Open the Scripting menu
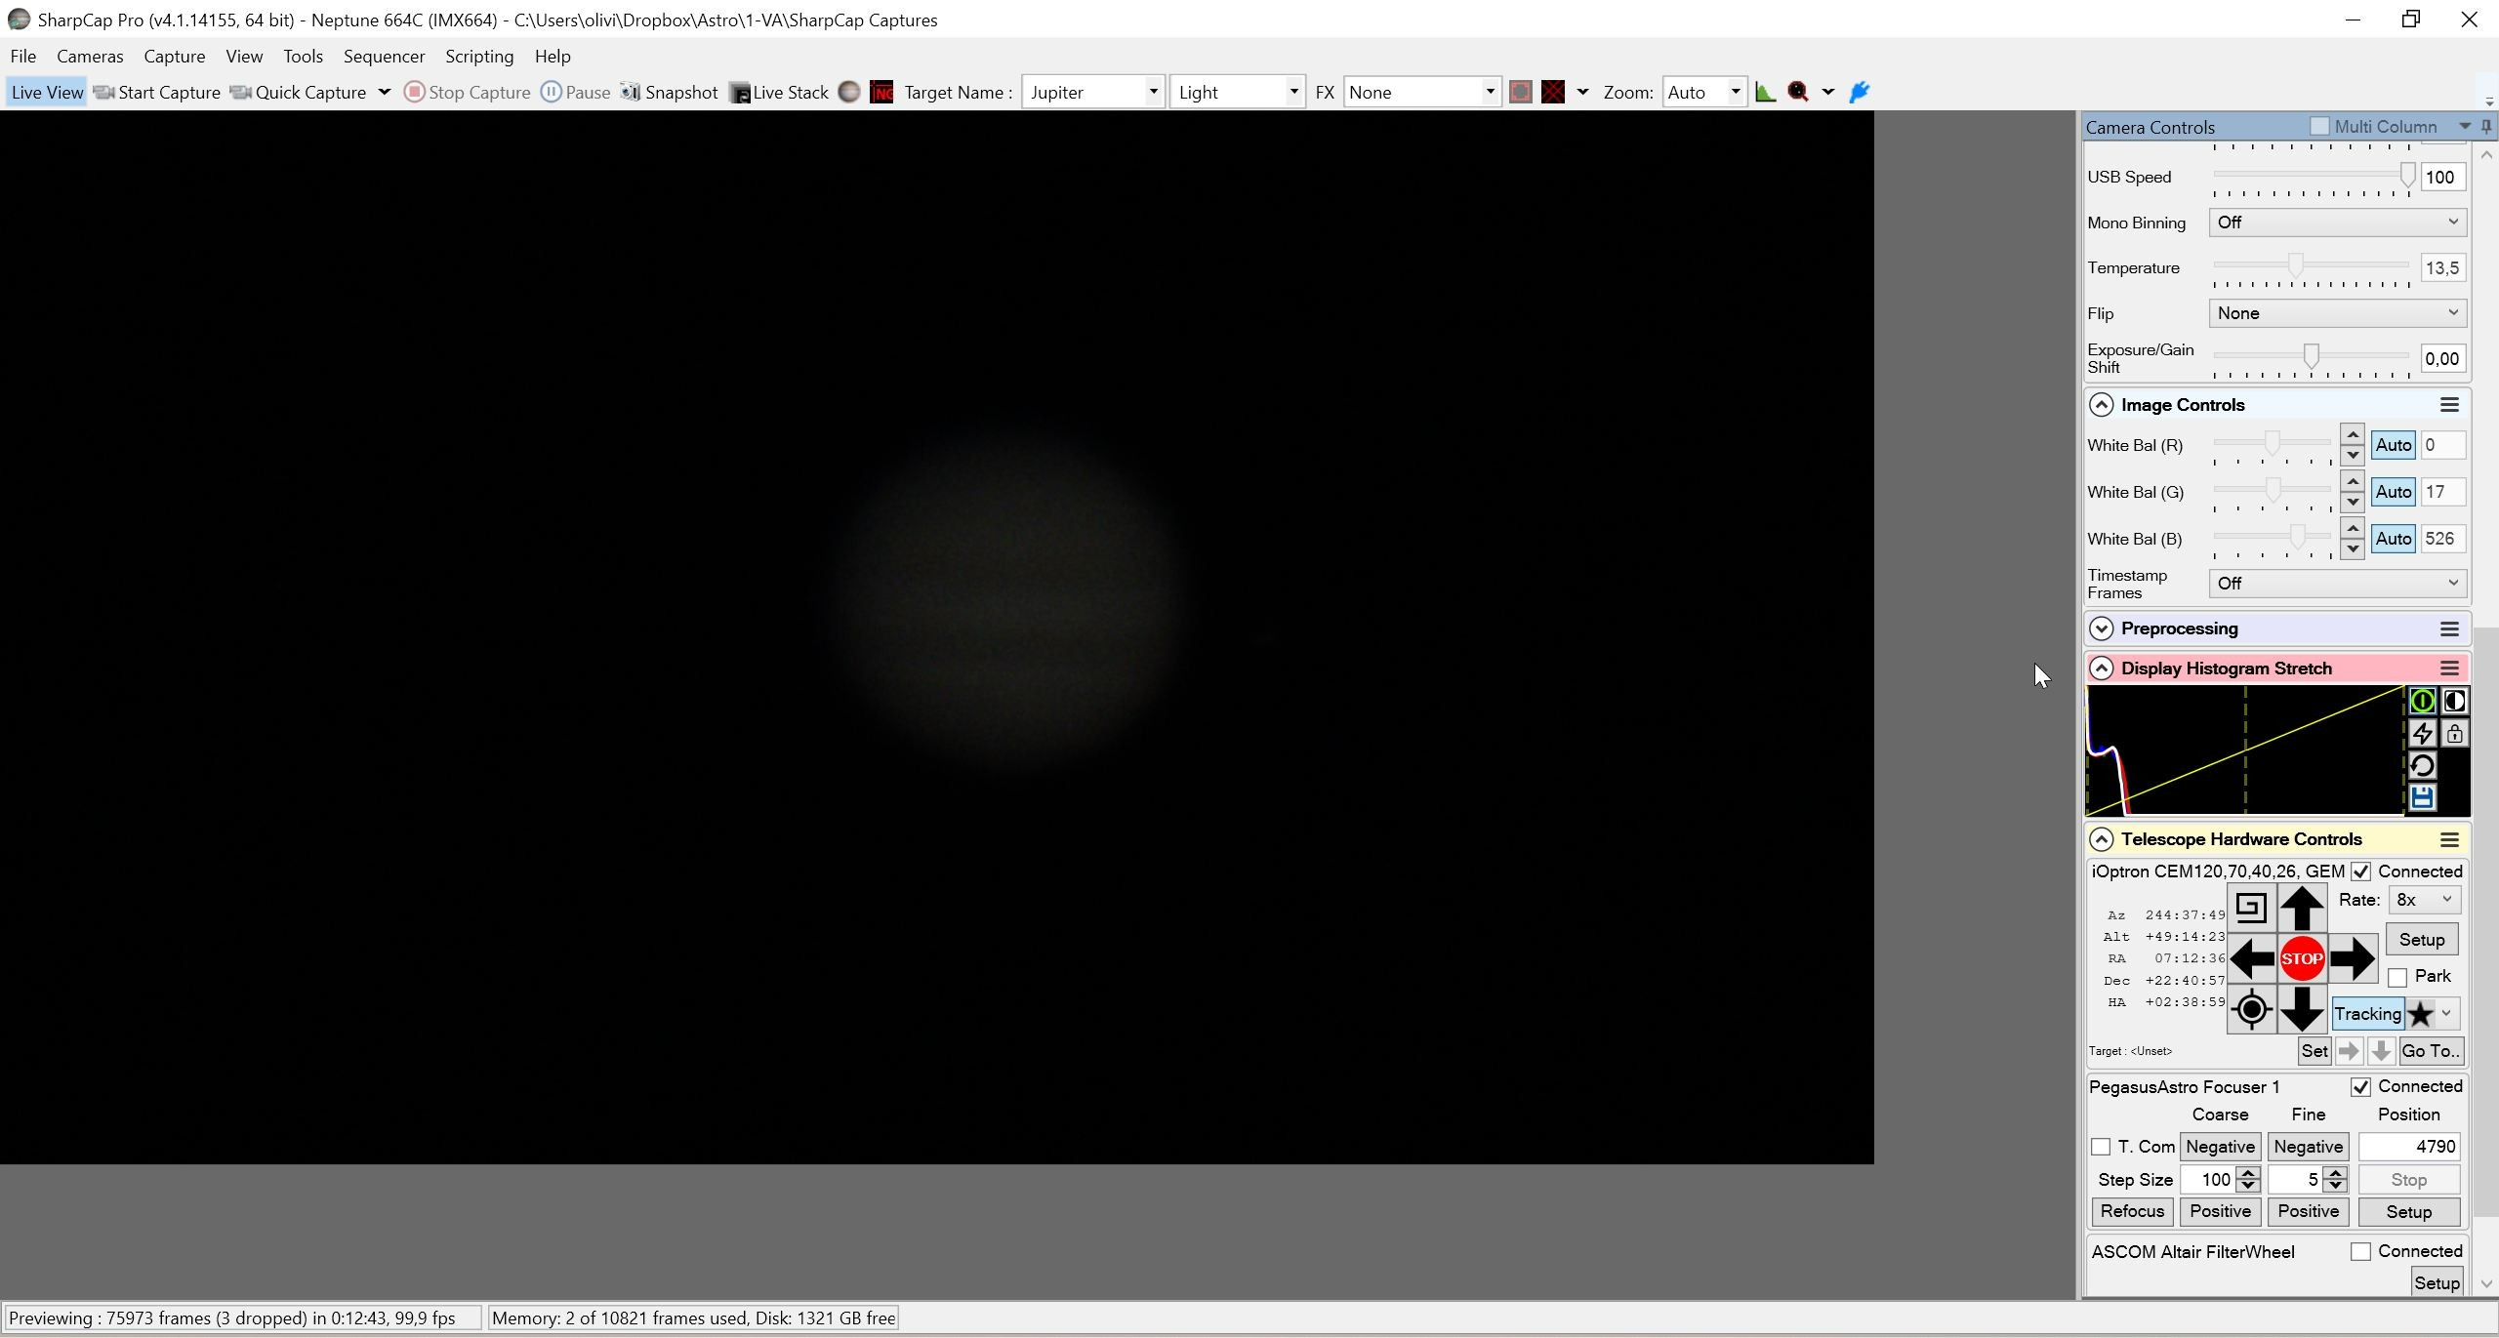Screen dimensions: 2499x1338 479,56
